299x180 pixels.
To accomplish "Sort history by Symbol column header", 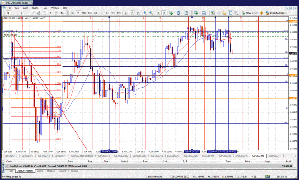I will 124,161.
